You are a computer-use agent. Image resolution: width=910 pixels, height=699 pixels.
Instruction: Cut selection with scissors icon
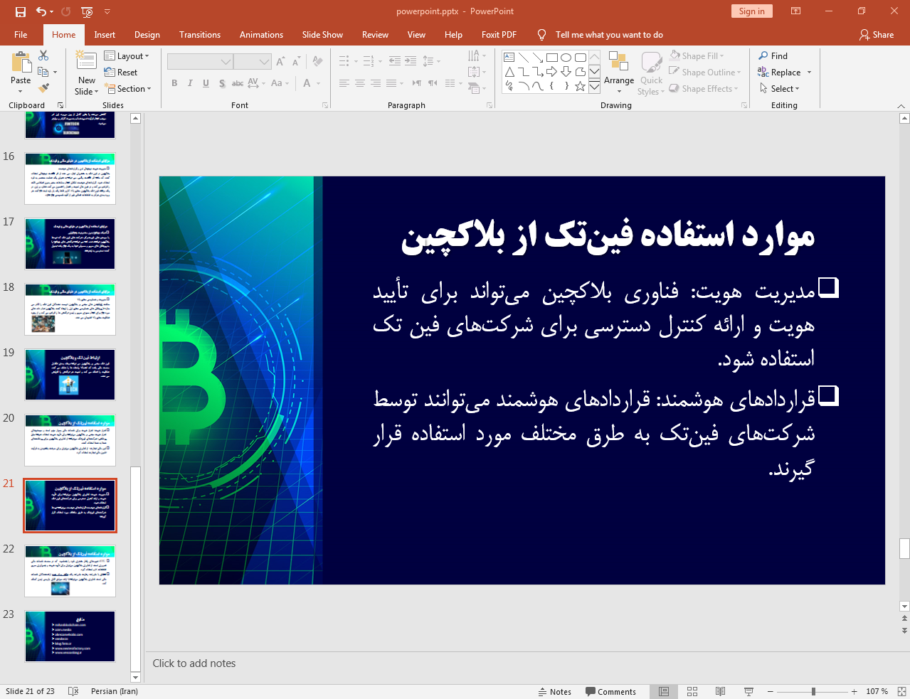tap(43, 55)
